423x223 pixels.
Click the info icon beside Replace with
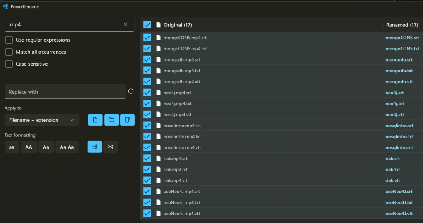131,91
